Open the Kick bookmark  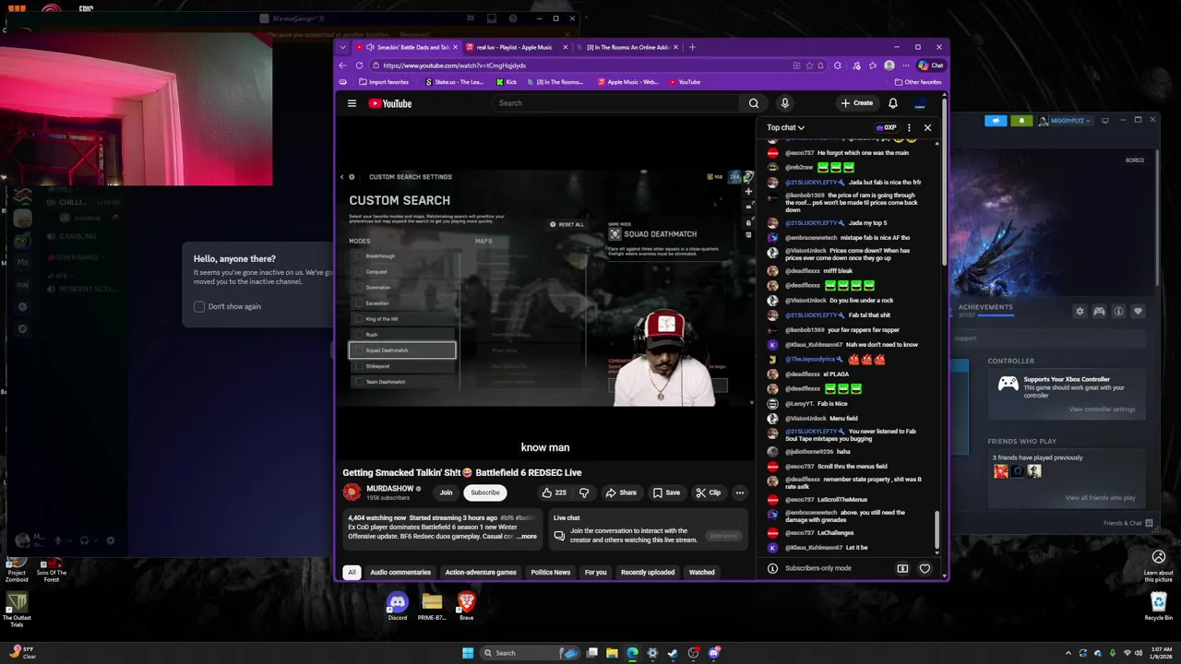coord(507,82)
